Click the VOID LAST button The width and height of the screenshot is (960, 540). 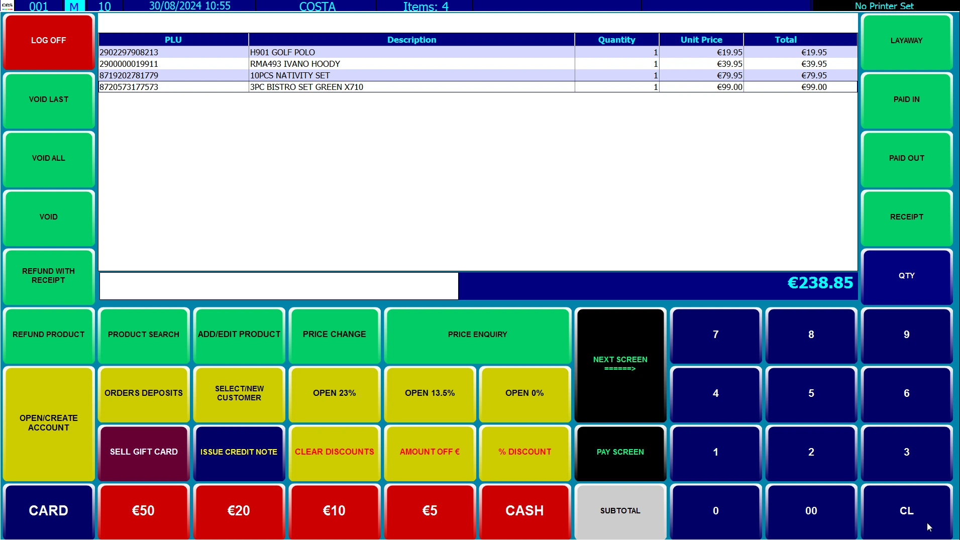tap(49, 99)
